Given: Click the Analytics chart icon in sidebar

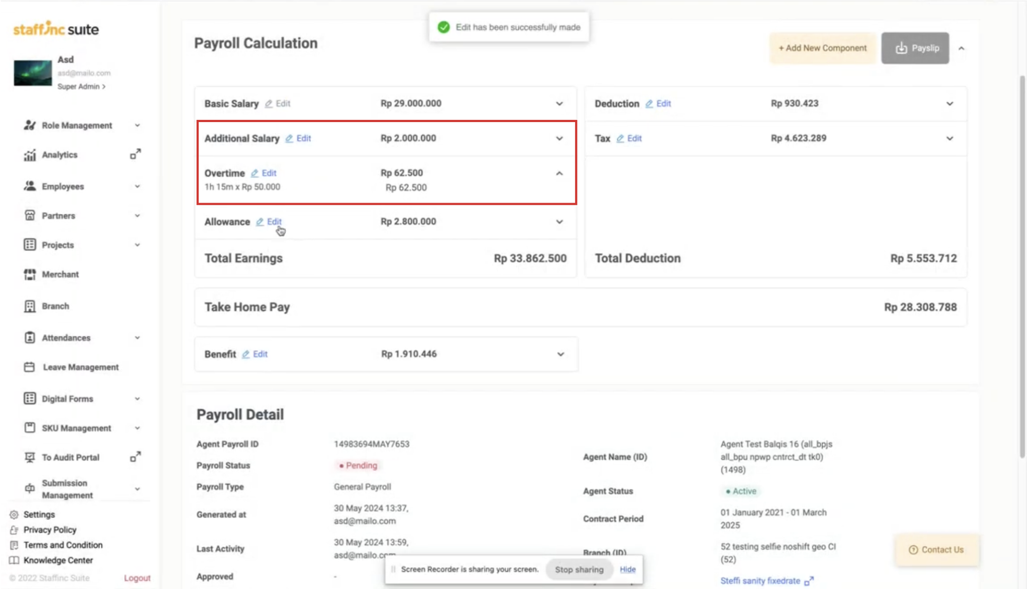Looking at the screenshot, I should 30,155.
